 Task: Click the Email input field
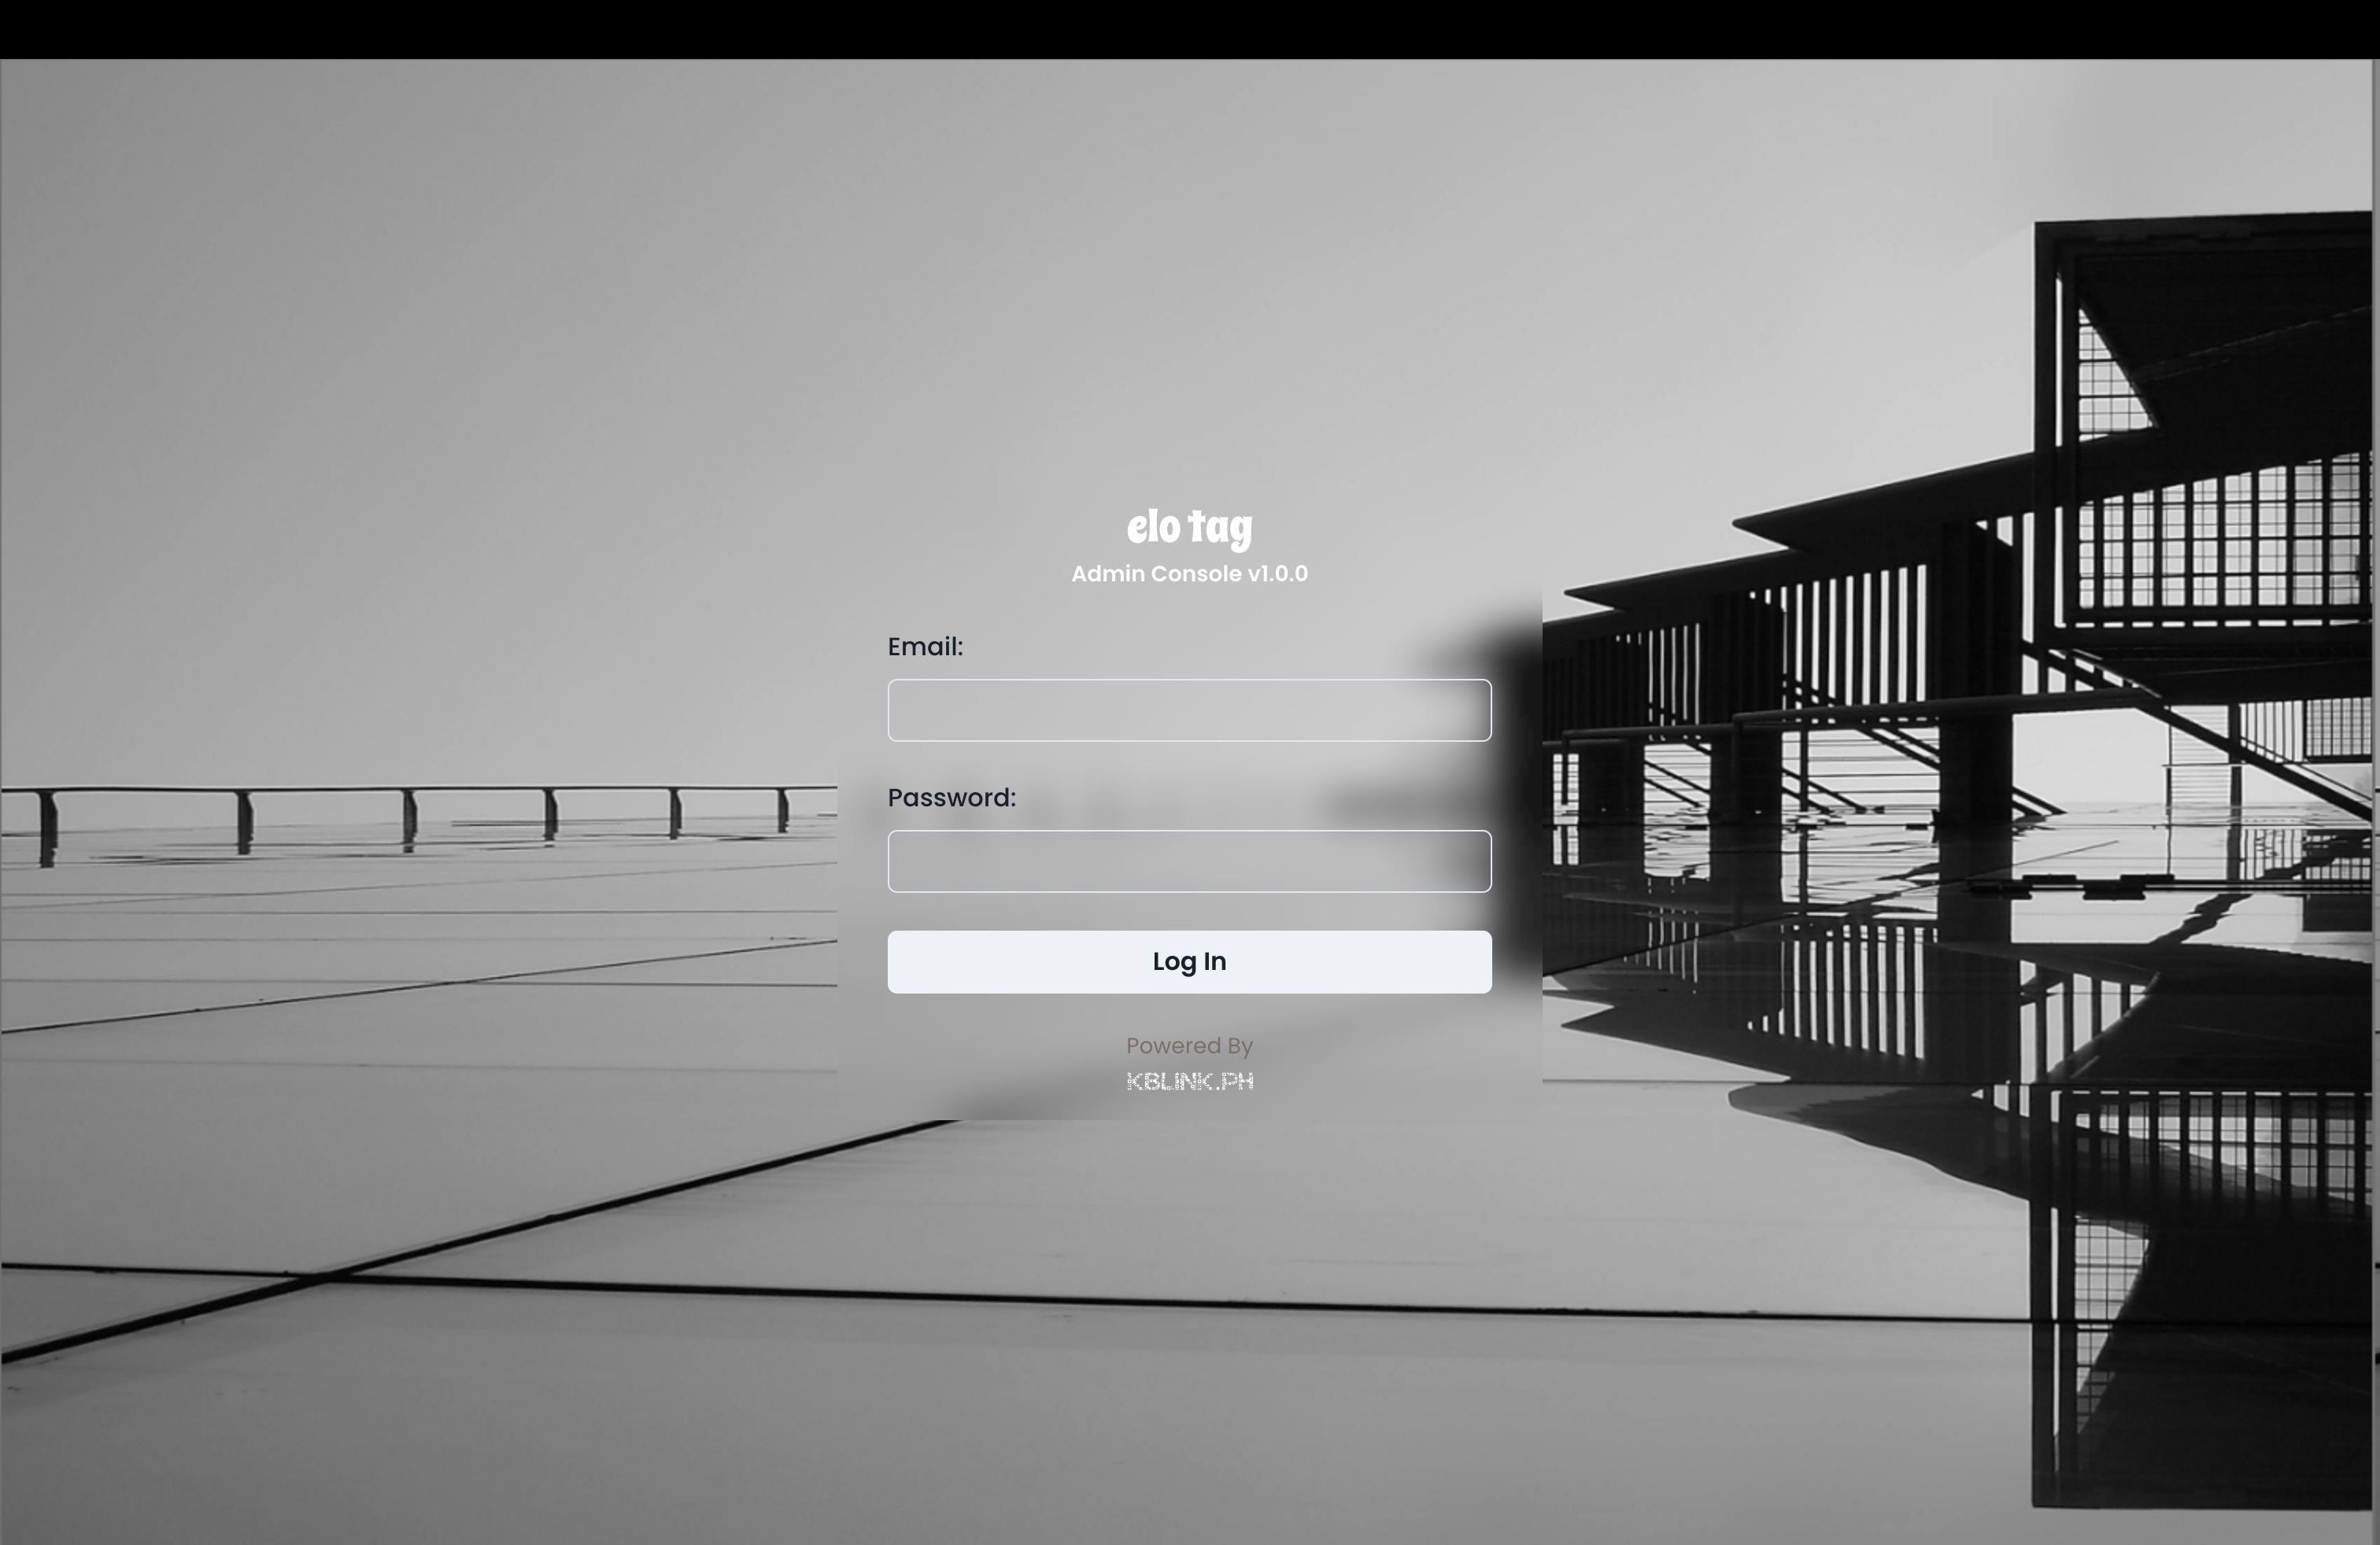pos(1190,710)
